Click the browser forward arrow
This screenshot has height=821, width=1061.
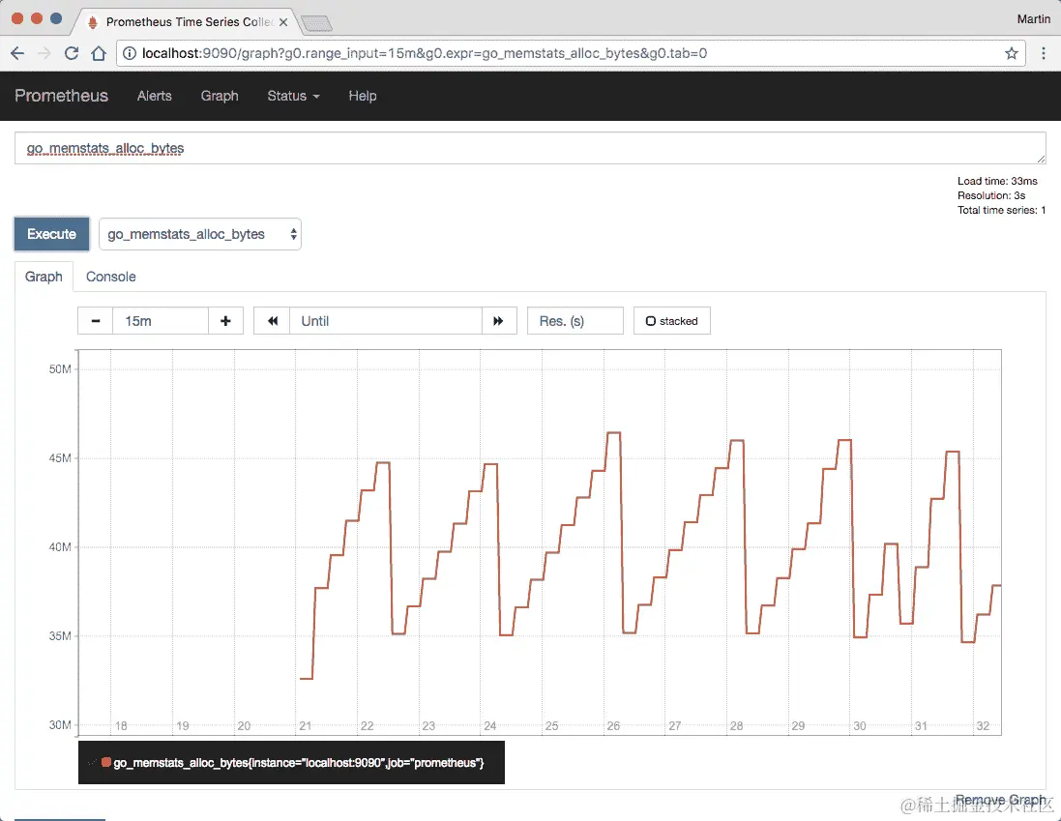(x=44, y=53)
